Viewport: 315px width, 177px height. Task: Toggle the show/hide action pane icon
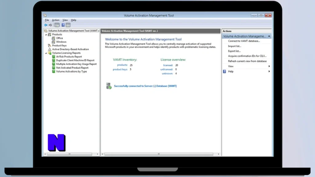coord(68,25)
